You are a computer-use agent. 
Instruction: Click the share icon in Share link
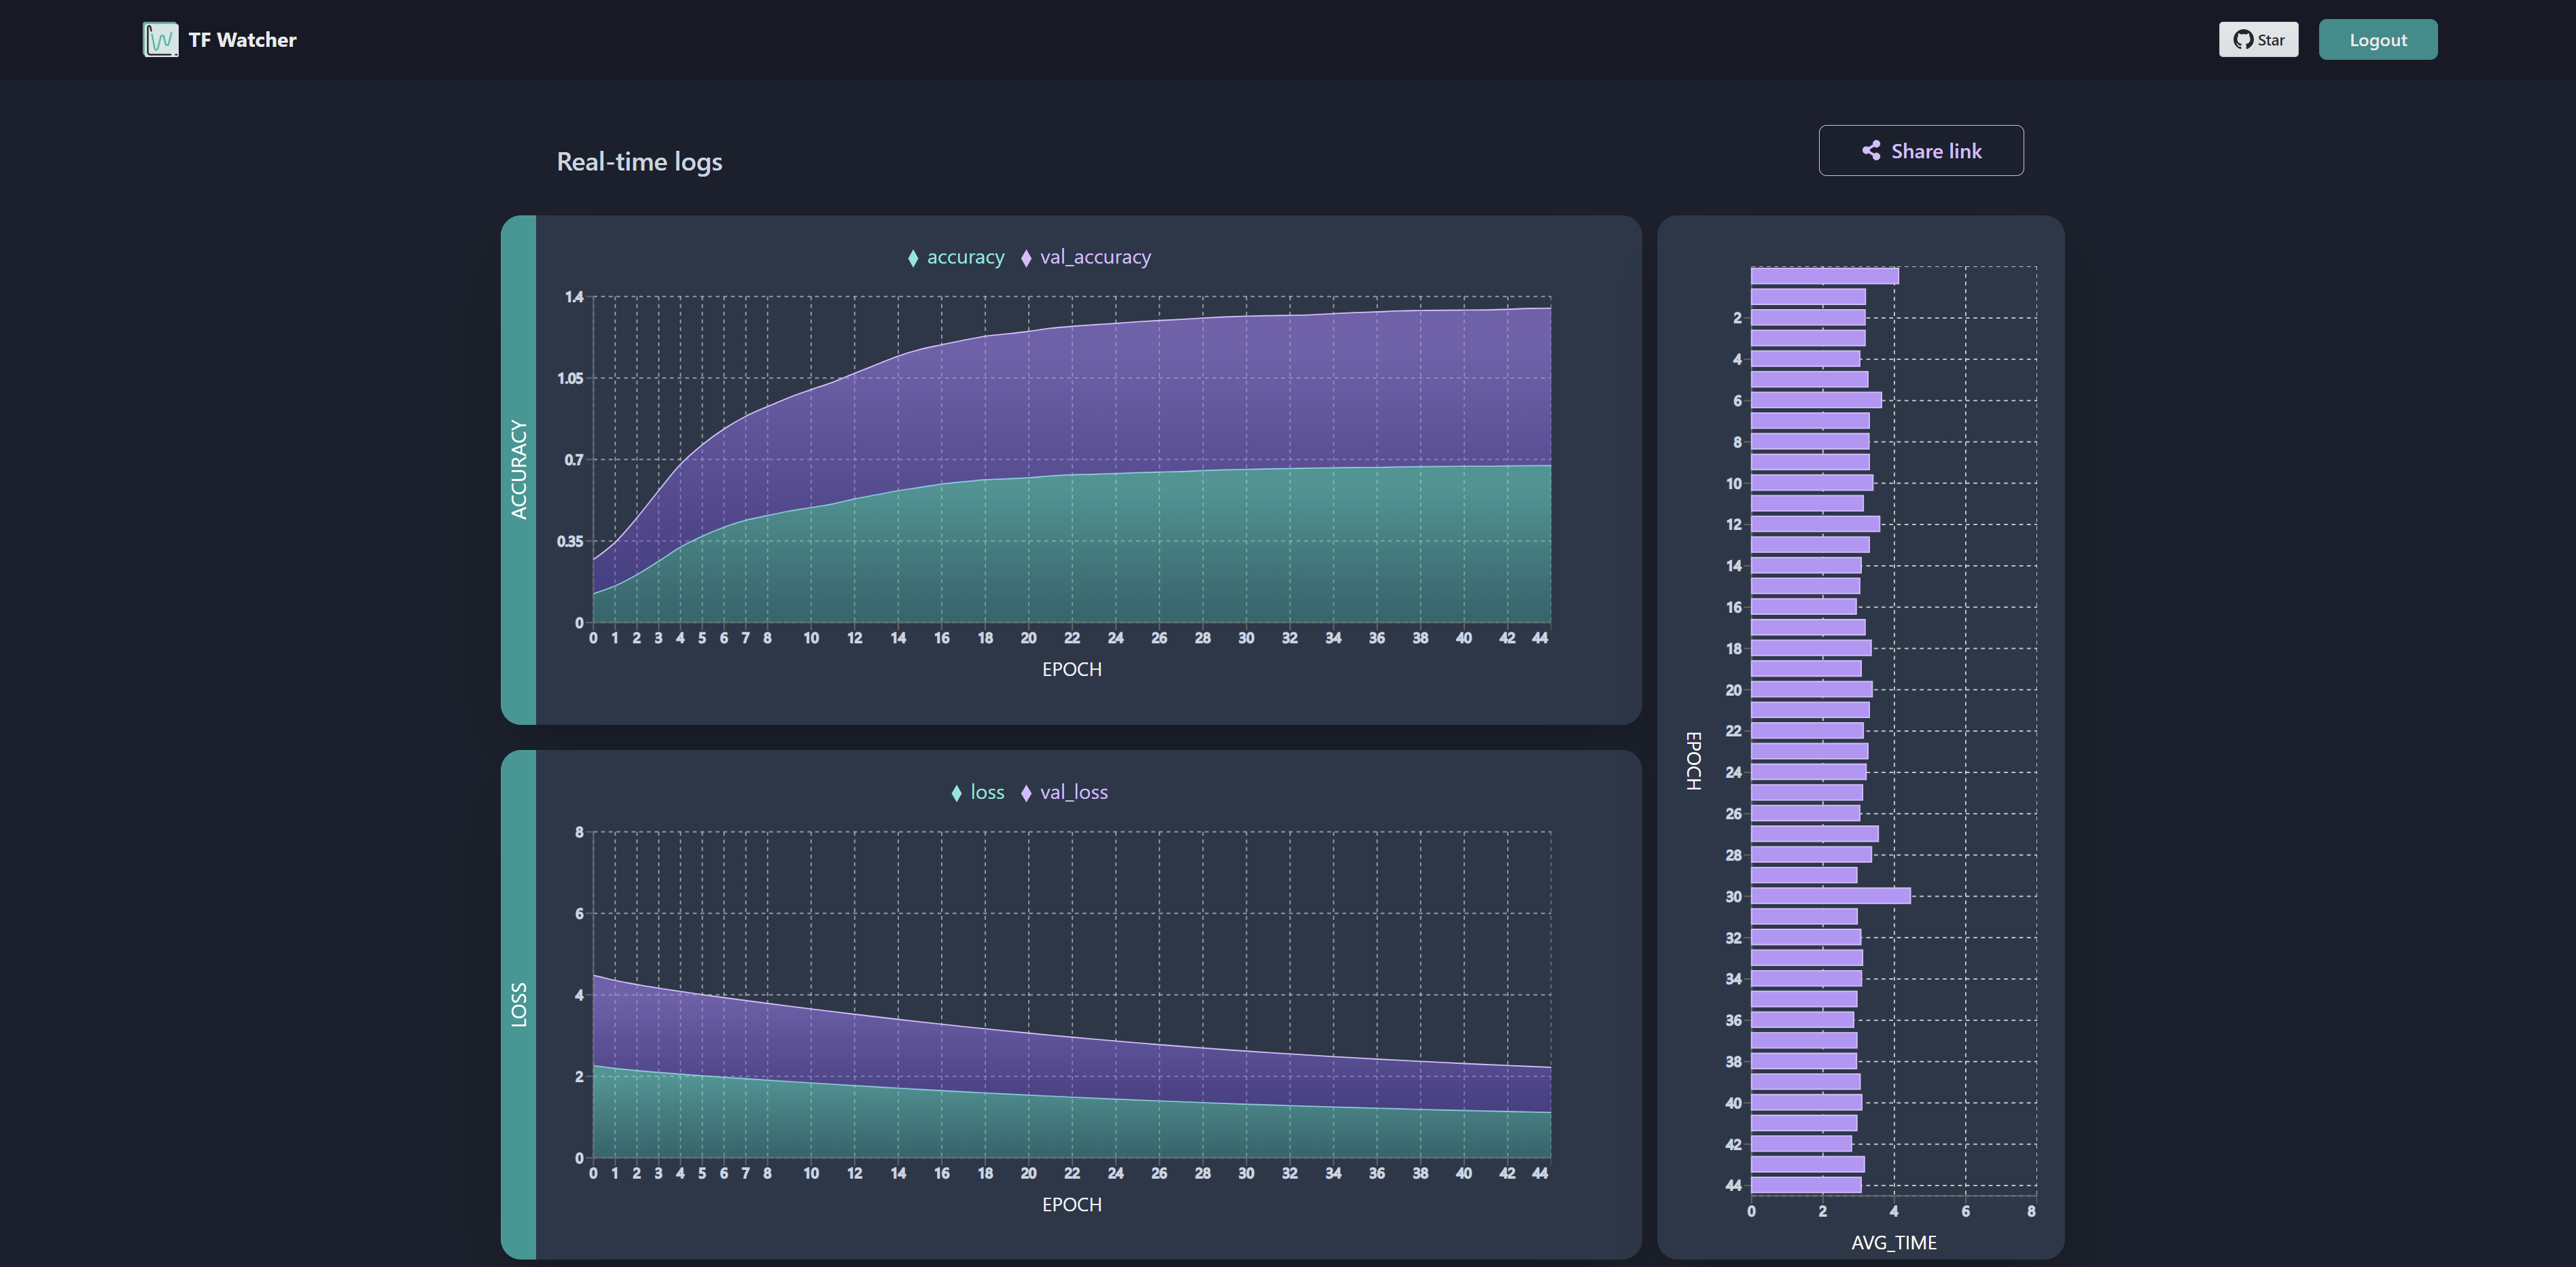click(x=1870, y=151)
